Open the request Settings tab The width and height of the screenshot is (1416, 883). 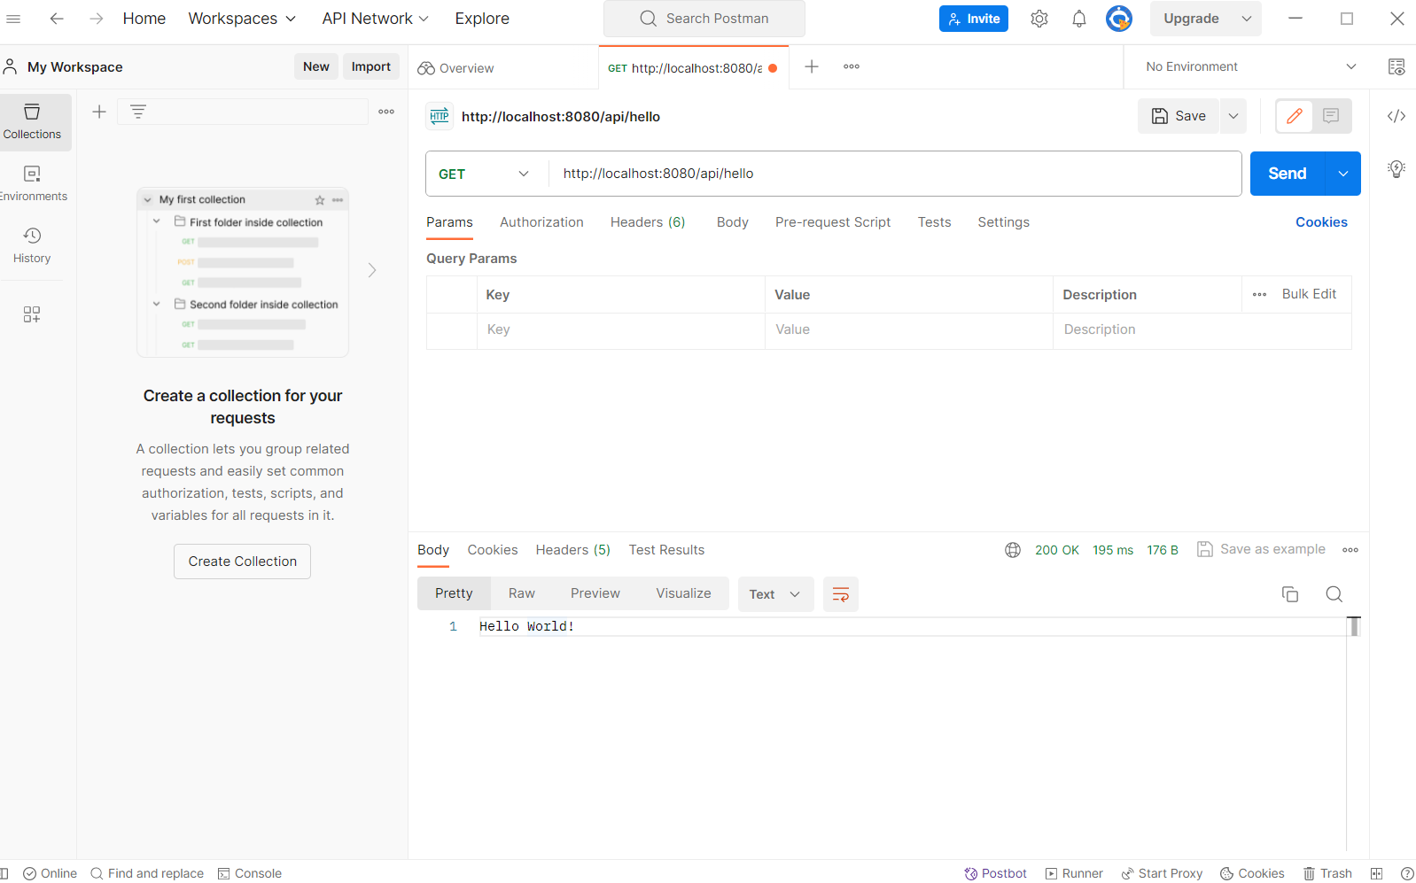coord(1003,222)
